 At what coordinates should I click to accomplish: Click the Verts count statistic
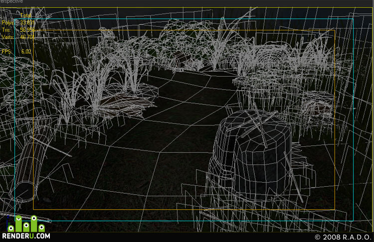pos(27,37)
